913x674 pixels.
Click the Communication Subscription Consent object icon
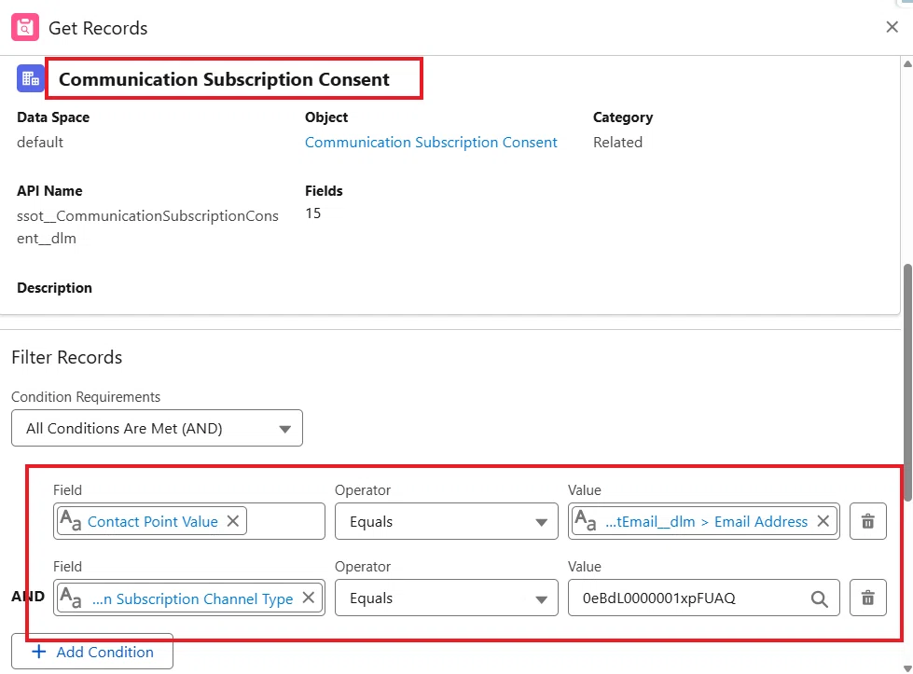point(30,78)
